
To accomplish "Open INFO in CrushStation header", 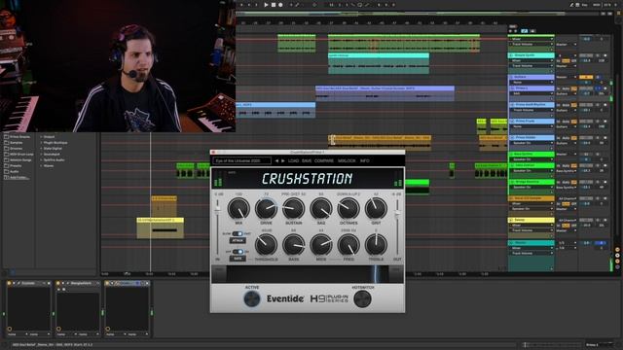I will [365, 160].
